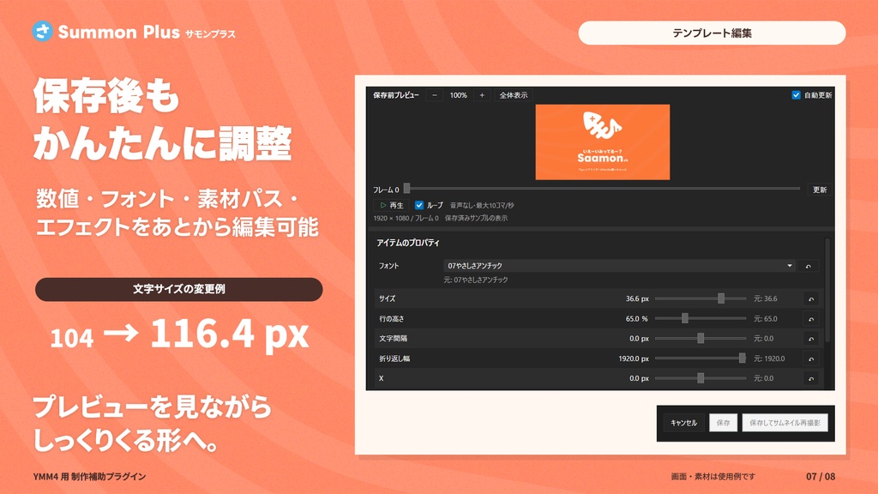Click the アイテムのプロパティ heading
This screenshot has height=494, width=878.
(407, 243)
